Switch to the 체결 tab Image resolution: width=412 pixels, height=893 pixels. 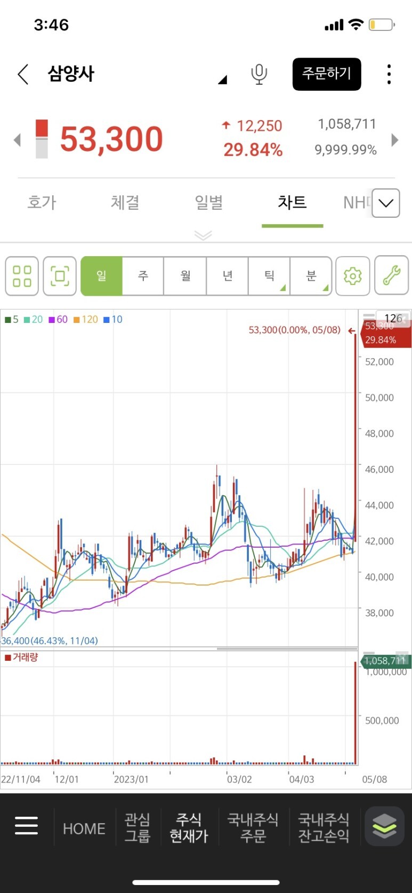(x=125, y=203)
